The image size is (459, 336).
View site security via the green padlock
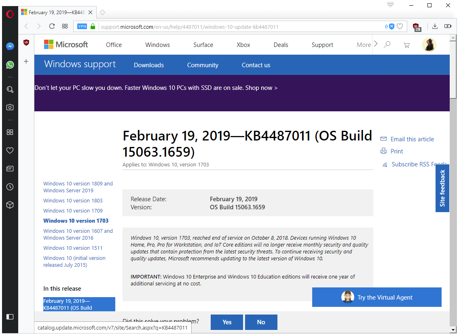click(93, 26)
